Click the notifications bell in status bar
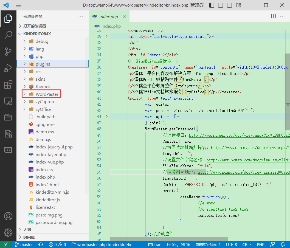290x248 pixels. click(x=283, y=244)
